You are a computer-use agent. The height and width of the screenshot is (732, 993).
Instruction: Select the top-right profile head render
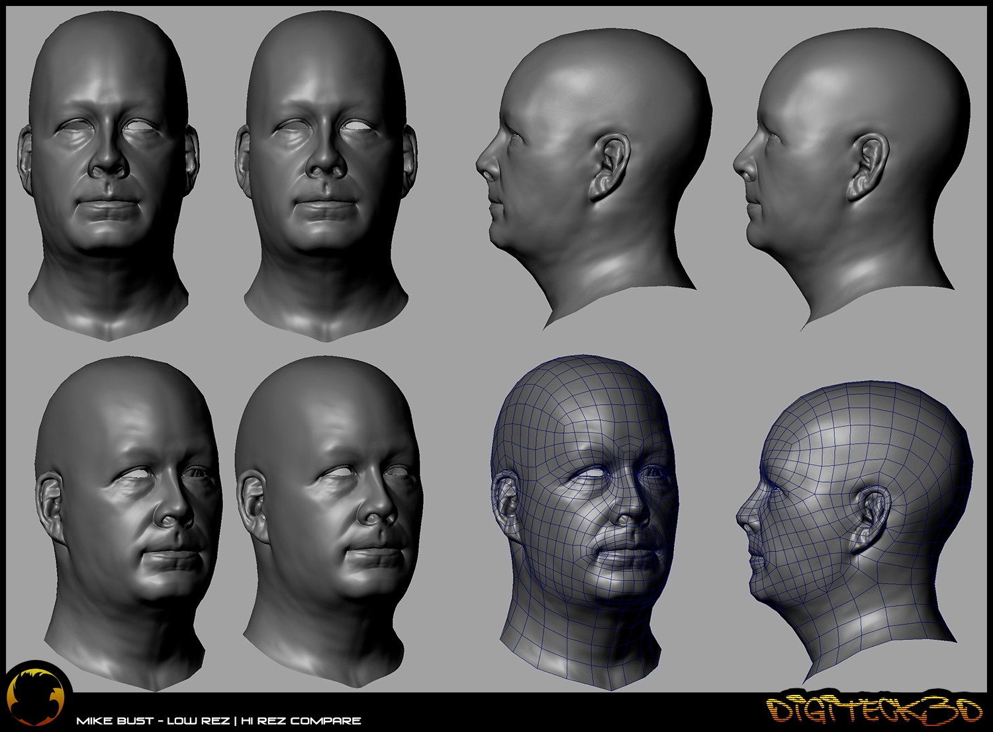click(x=852, y=179)
